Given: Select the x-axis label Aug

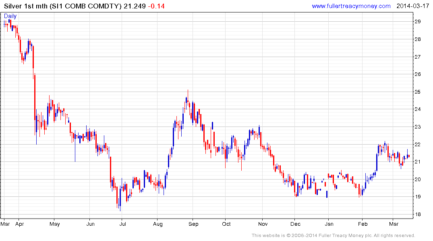Looking at the screenshot, I should [157, 224].
